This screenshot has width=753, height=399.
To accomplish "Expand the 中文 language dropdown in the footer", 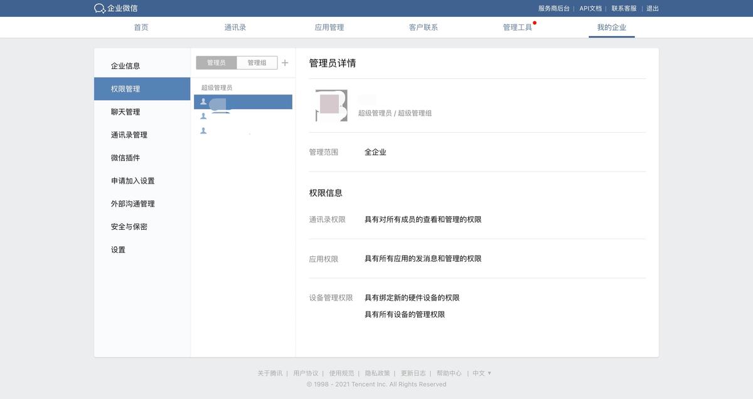I will click(482, 373).
